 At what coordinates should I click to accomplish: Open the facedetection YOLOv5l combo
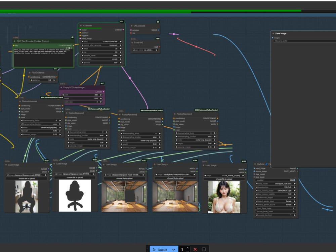tap(276, 187)
